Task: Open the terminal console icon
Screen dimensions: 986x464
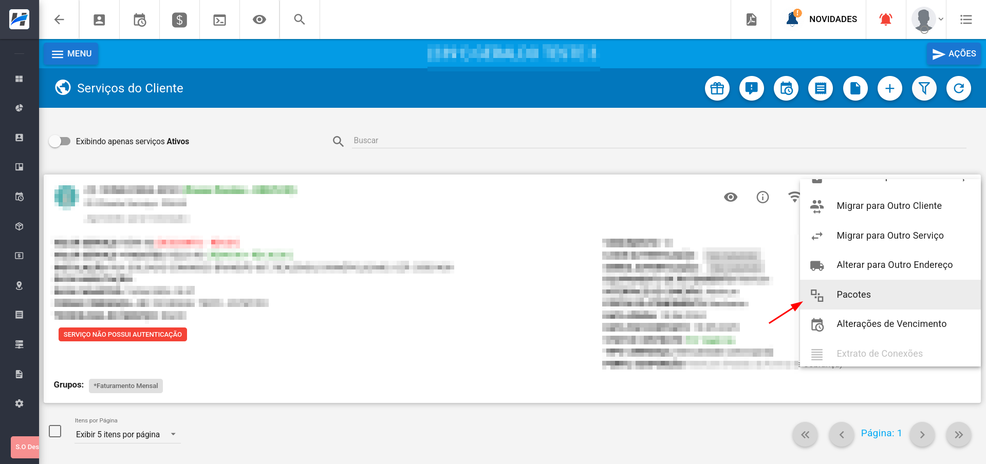Action: 219,20
